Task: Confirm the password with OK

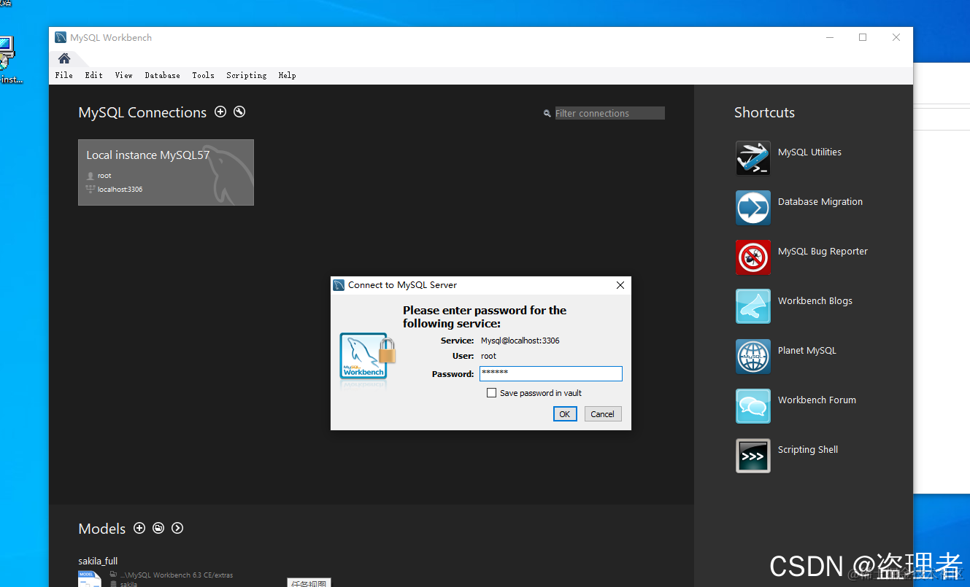Action: 565,414
